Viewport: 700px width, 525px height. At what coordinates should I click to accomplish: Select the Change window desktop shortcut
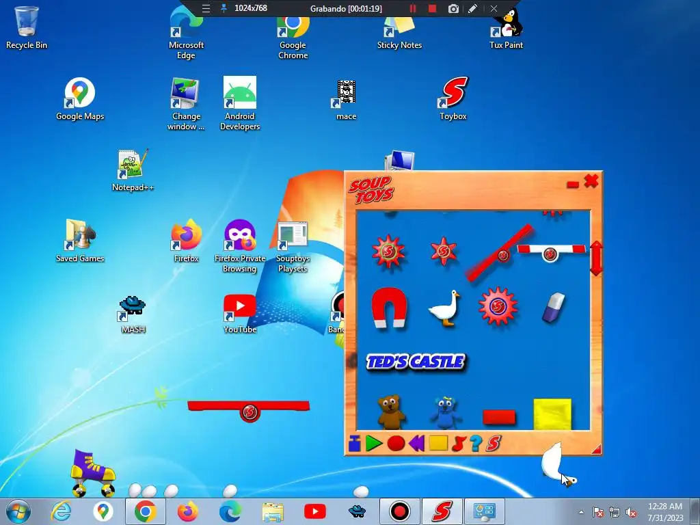[186, 104]
